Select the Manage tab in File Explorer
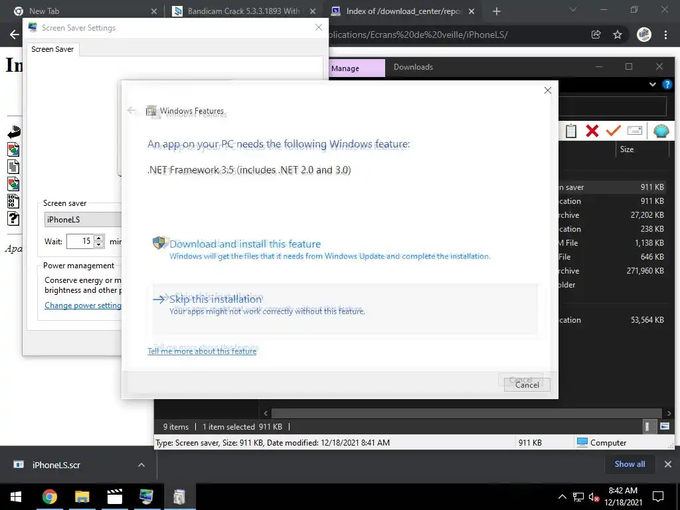 (357, 68)
